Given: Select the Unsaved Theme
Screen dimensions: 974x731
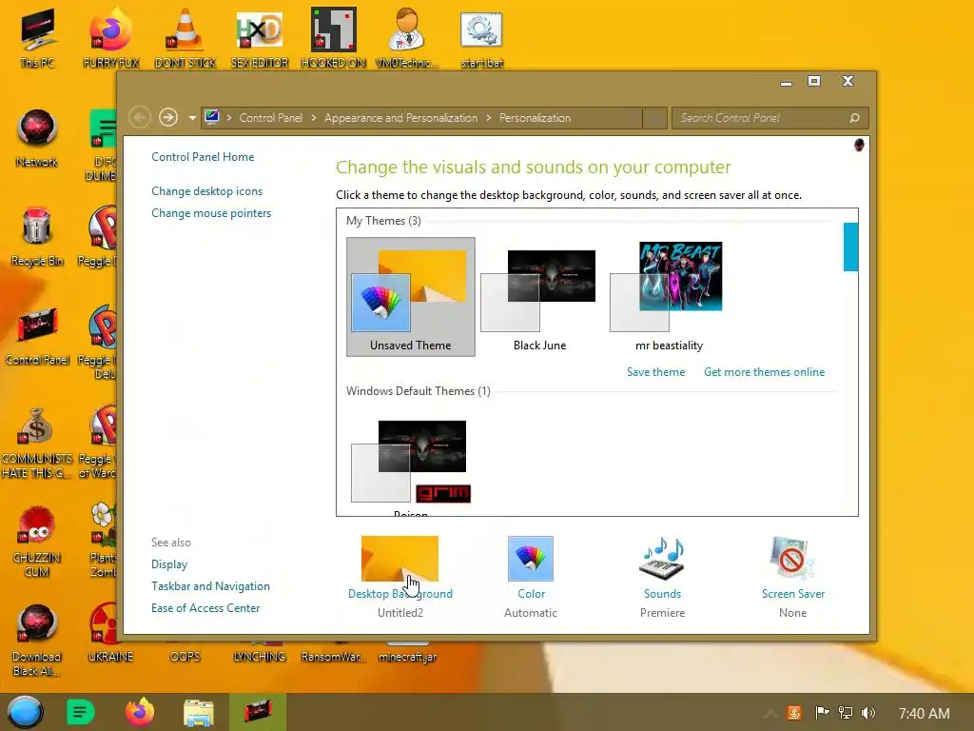Looking at the screenshot, I should point(411,297).
